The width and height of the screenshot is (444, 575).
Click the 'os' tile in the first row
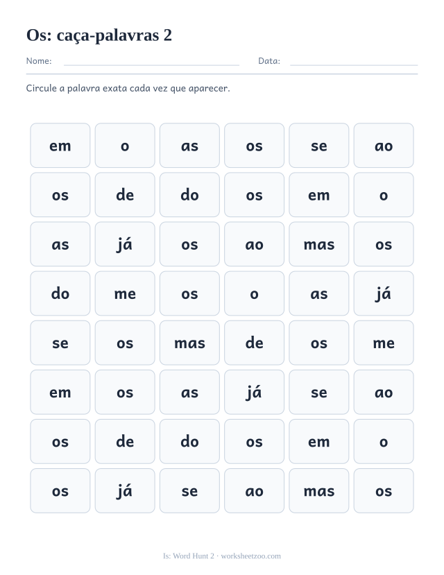pyautogui.click(x=254, y=146)
